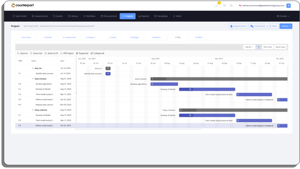Open the Month timescale dropdown
Screen dimensions: 300x169
point(249,47)
